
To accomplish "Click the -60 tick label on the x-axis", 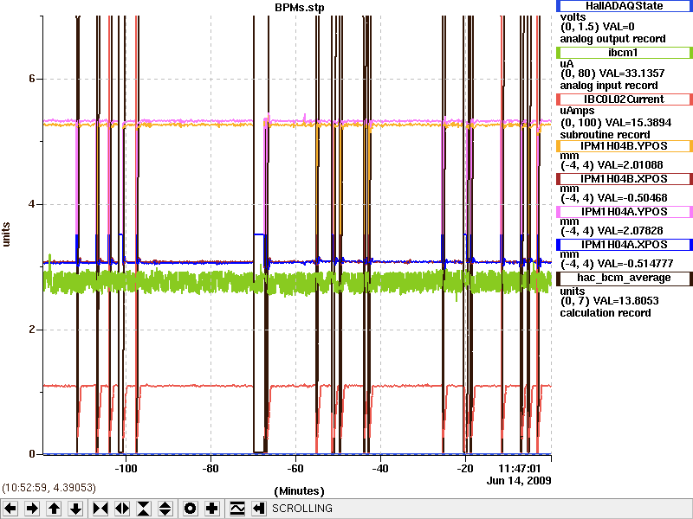I will point(295,468).
